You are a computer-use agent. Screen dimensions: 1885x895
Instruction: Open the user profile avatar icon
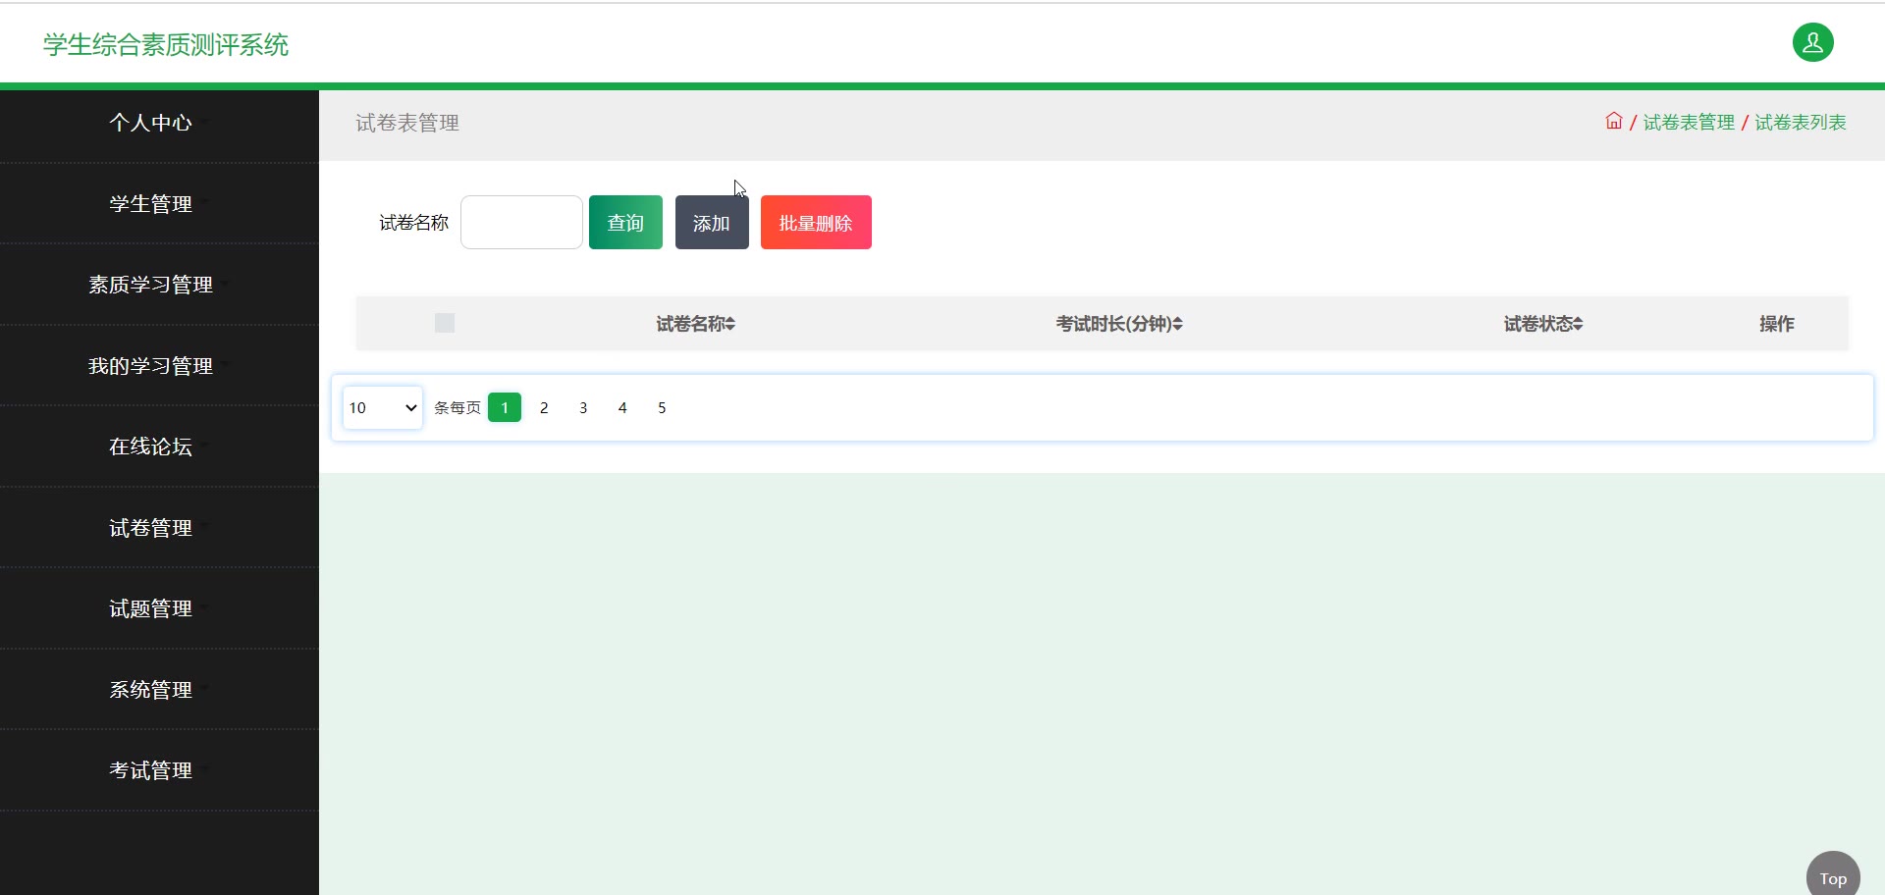tap(1812, 42)
